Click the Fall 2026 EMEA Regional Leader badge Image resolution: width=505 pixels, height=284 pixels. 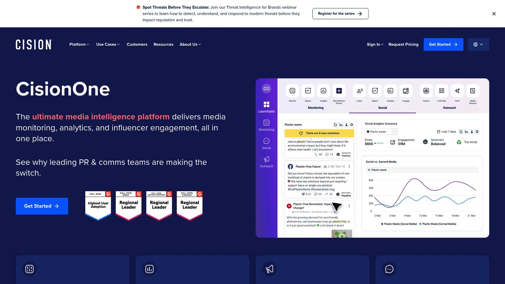click(x=128, y=206)
